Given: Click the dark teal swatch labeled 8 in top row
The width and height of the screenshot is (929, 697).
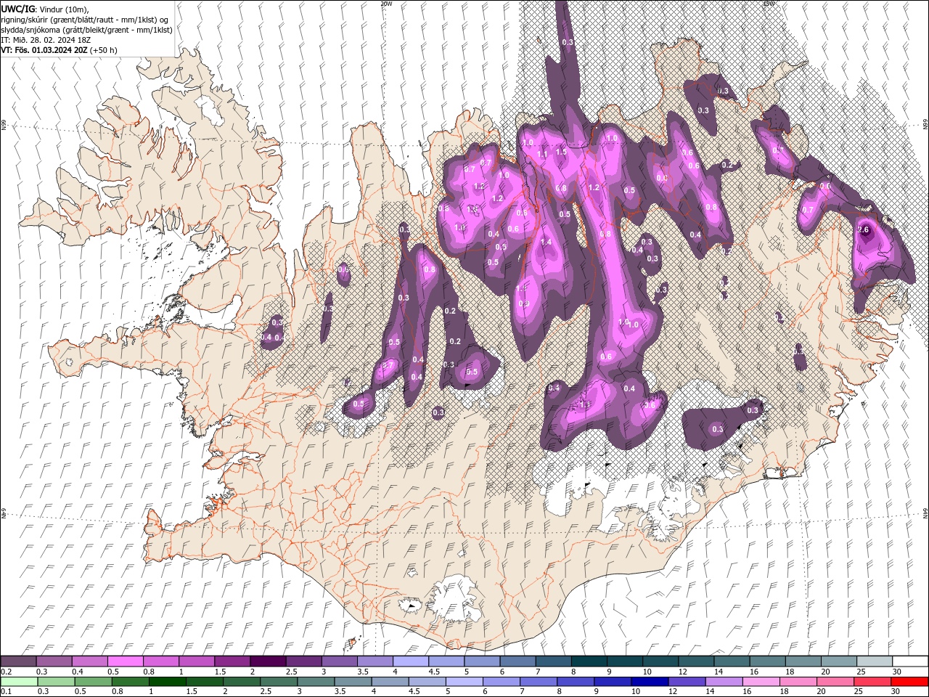Looking at the screenshot, I should coord(588,661).
